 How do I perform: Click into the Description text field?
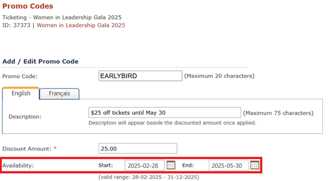pyautogui.click(x=165, y=113)
